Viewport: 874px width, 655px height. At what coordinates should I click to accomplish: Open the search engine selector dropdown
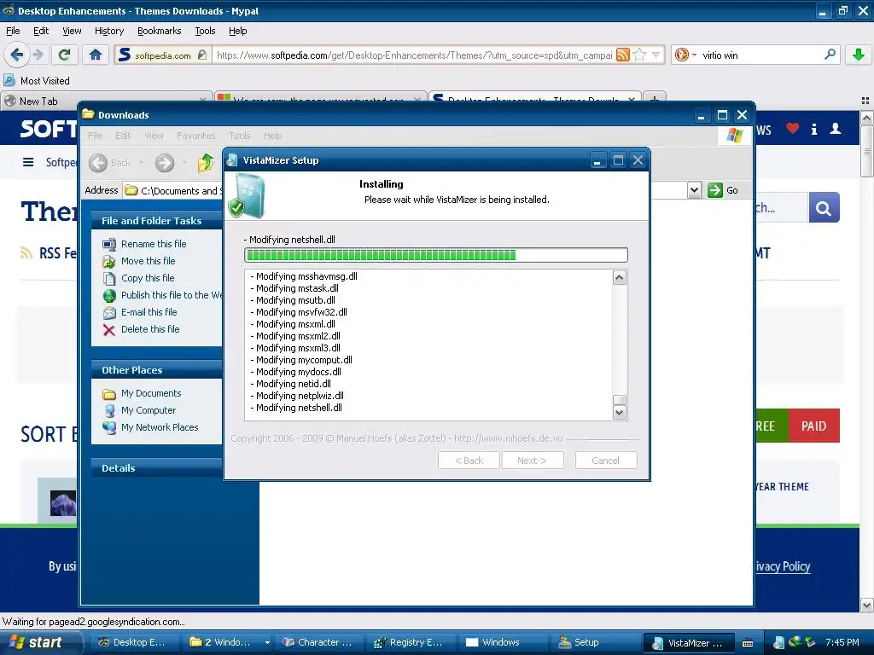pos(694,55)
